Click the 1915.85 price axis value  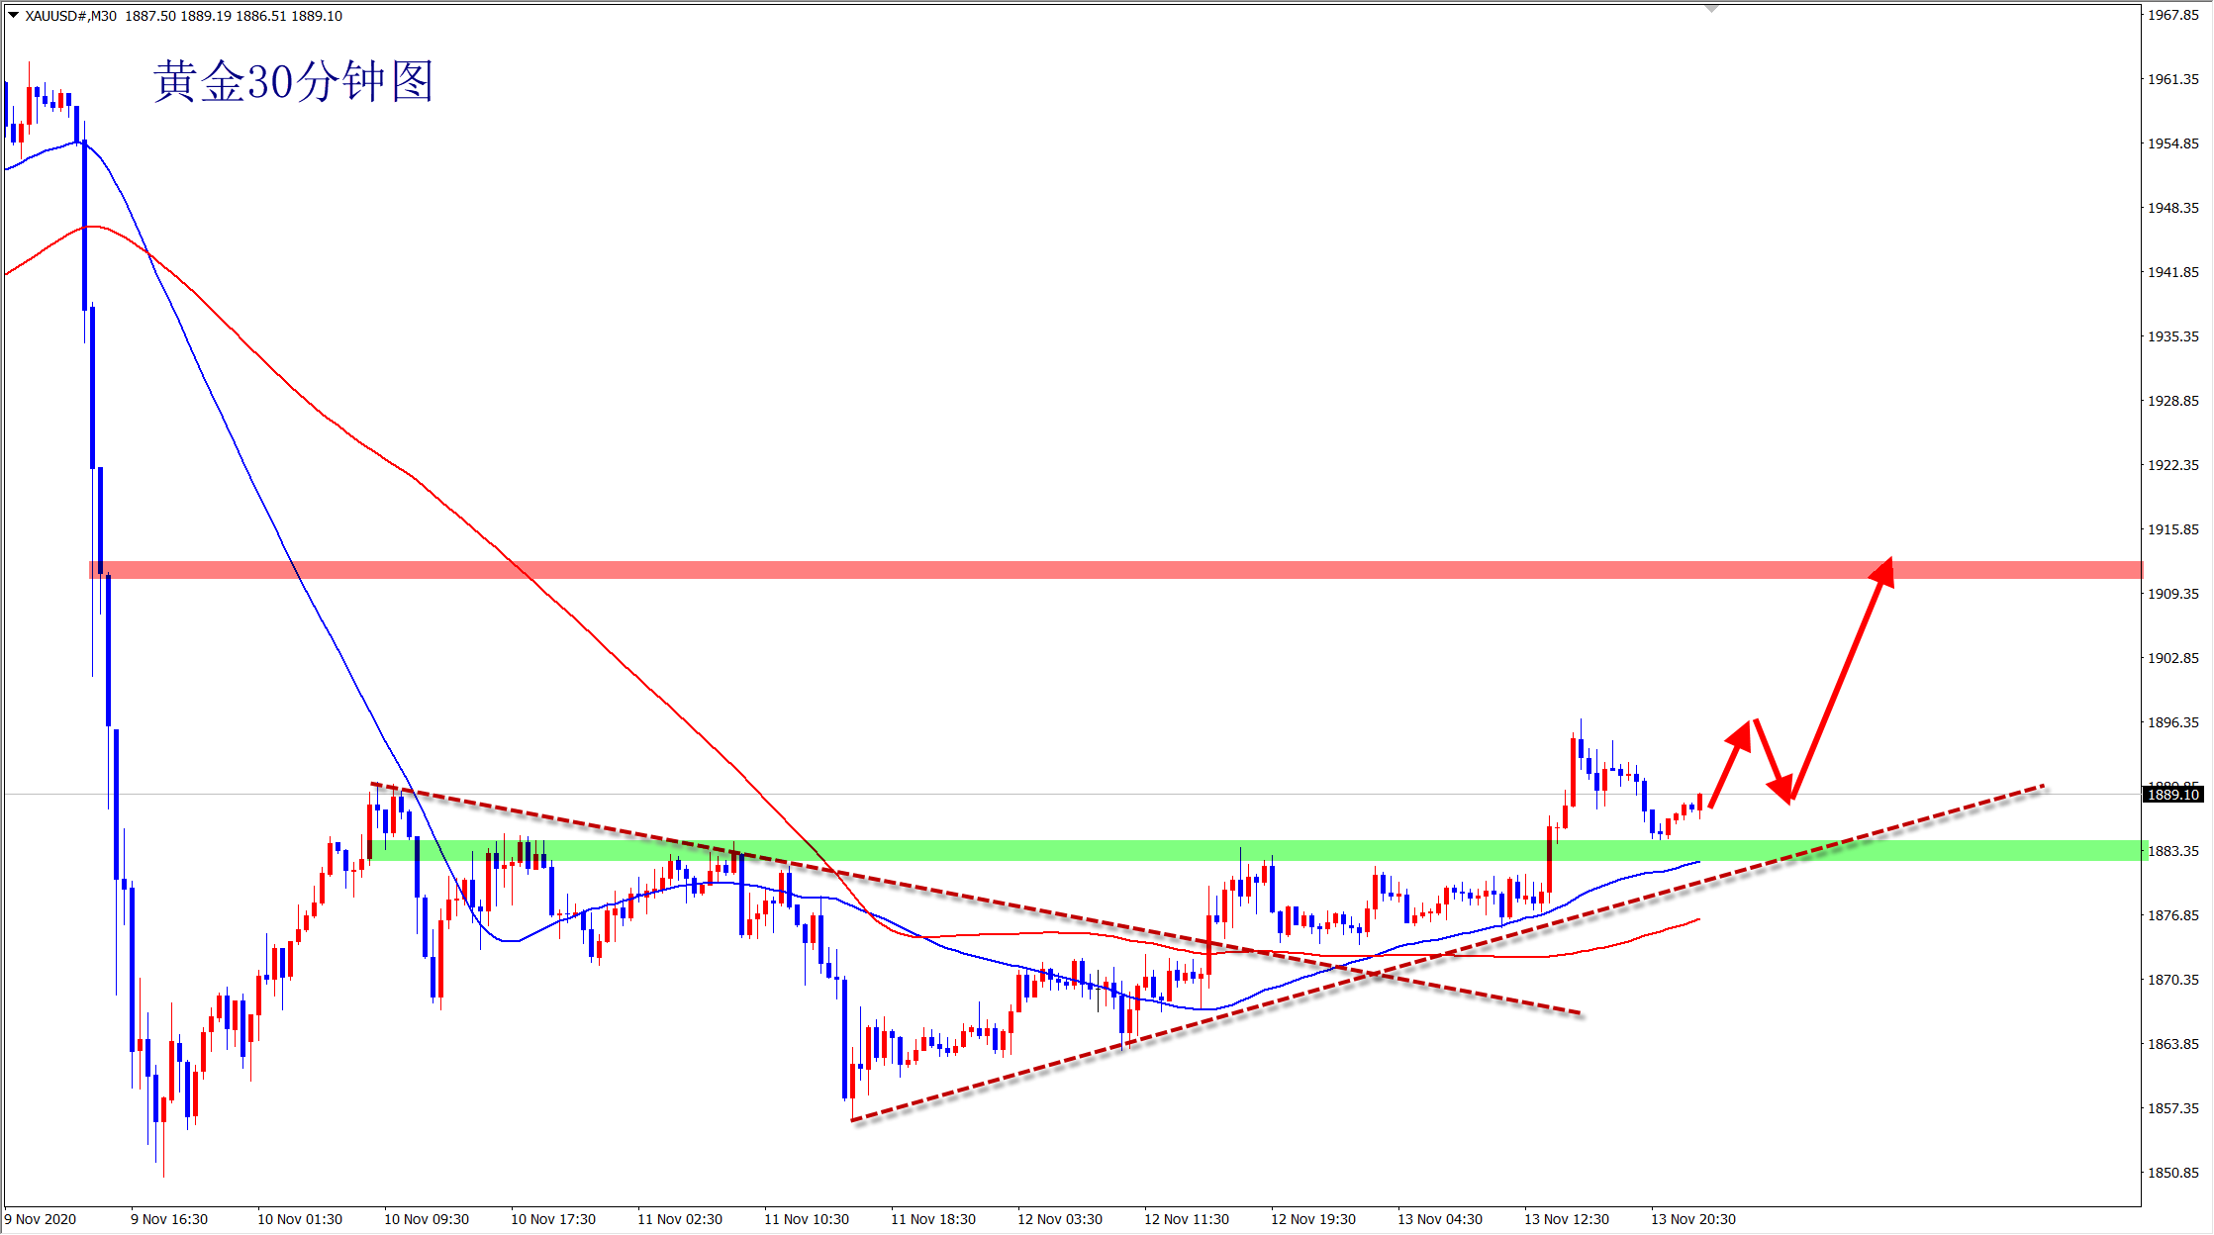point(2172,529)
